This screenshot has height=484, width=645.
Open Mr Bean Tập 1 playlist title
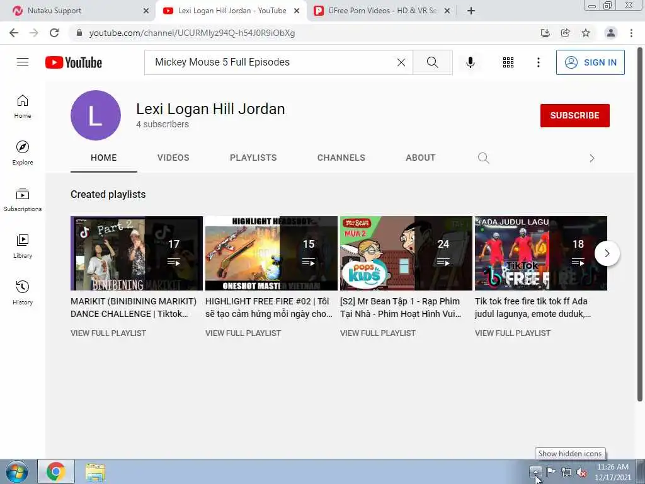[x=401, y=308]
